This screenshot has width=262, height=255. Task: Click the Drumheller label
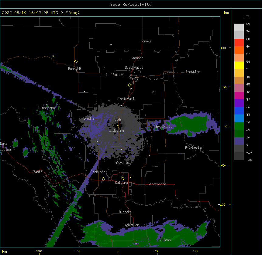194,147
